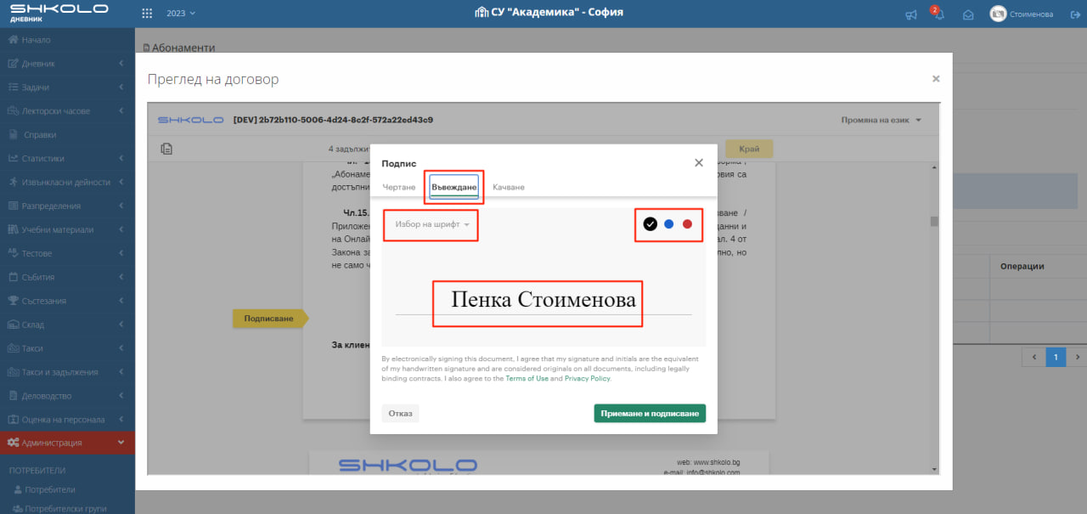Open the font selection dropdown
This screenshot has width=1087, height=514.
(x=431, y=224)
